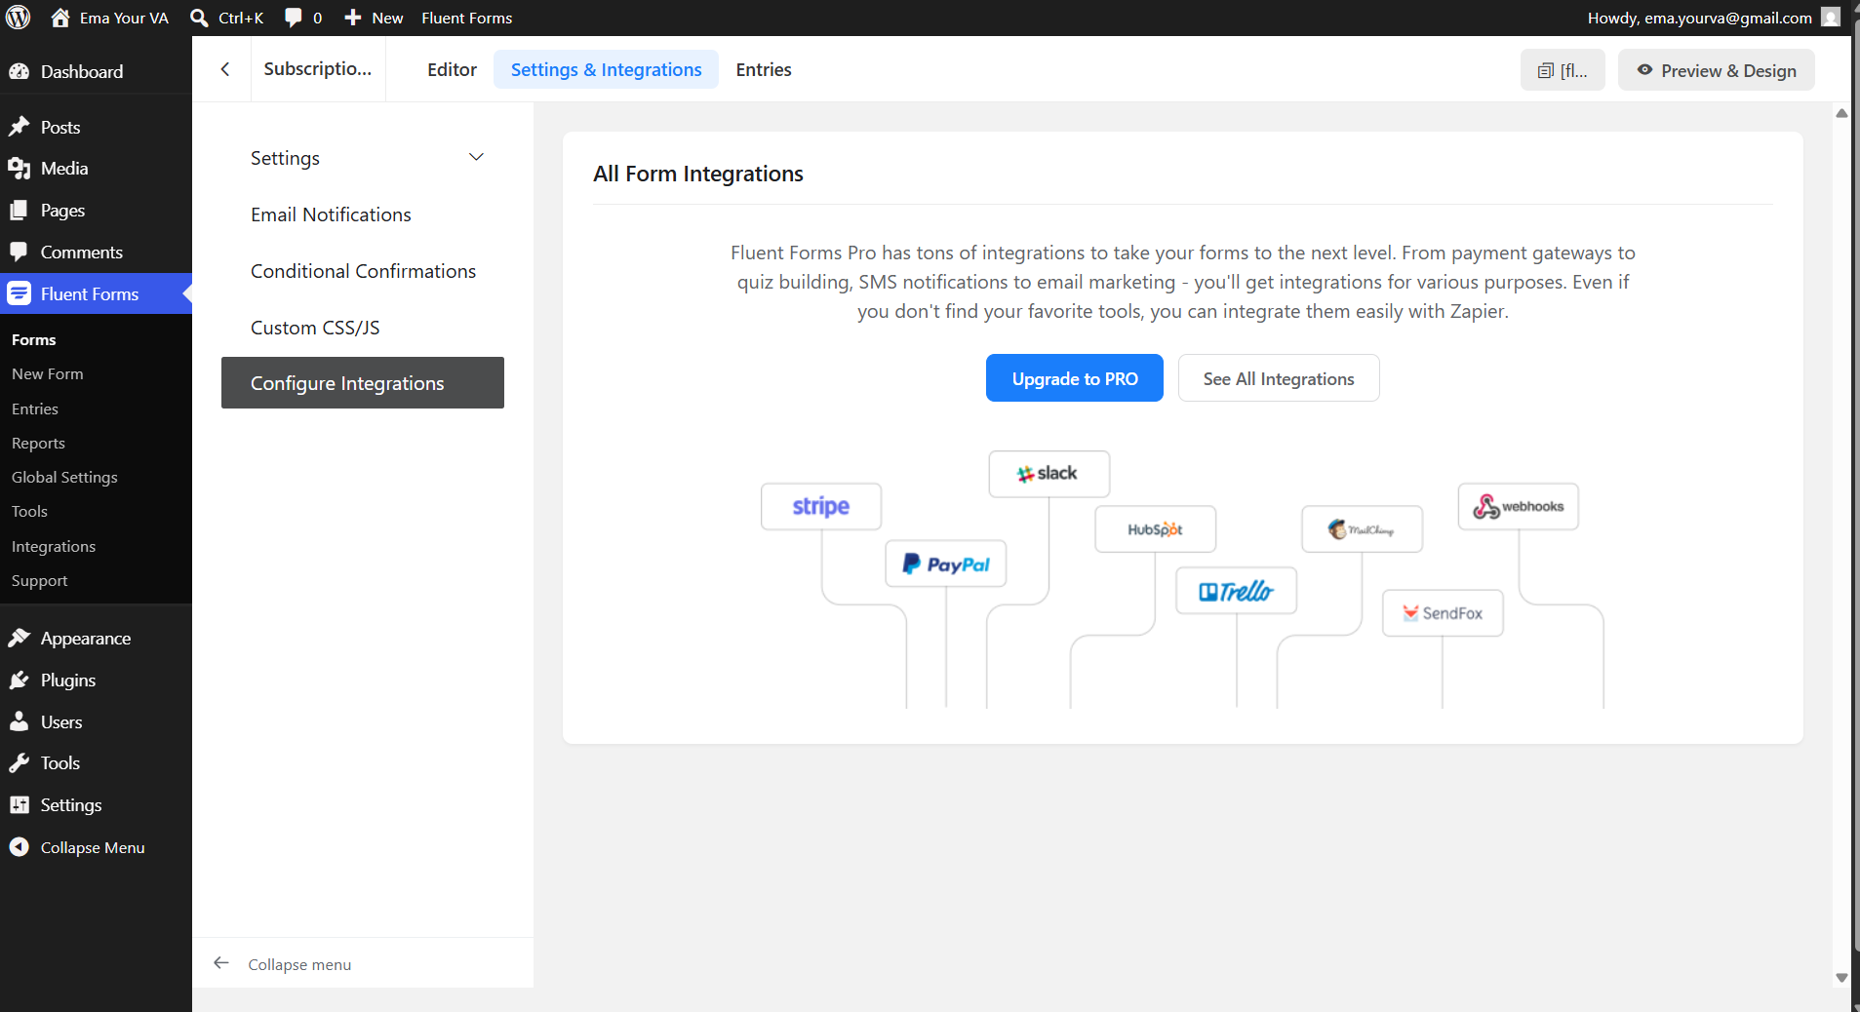The height and width of the screenshot is (1012, 1860).
Task: Open Global Settings submenu link
Action: tap(64, 477)
